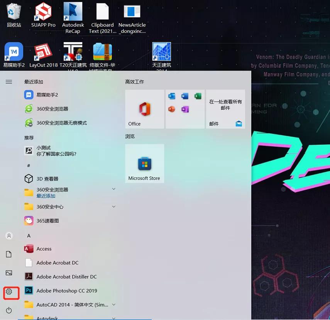Open SUAPP Pro desktop shortcut
Screen dimensions: 330x320
43,15
